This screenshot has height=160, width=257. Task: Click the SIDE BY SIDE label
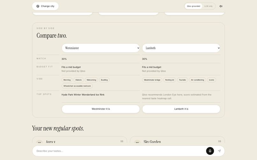(x=45, y=28)
